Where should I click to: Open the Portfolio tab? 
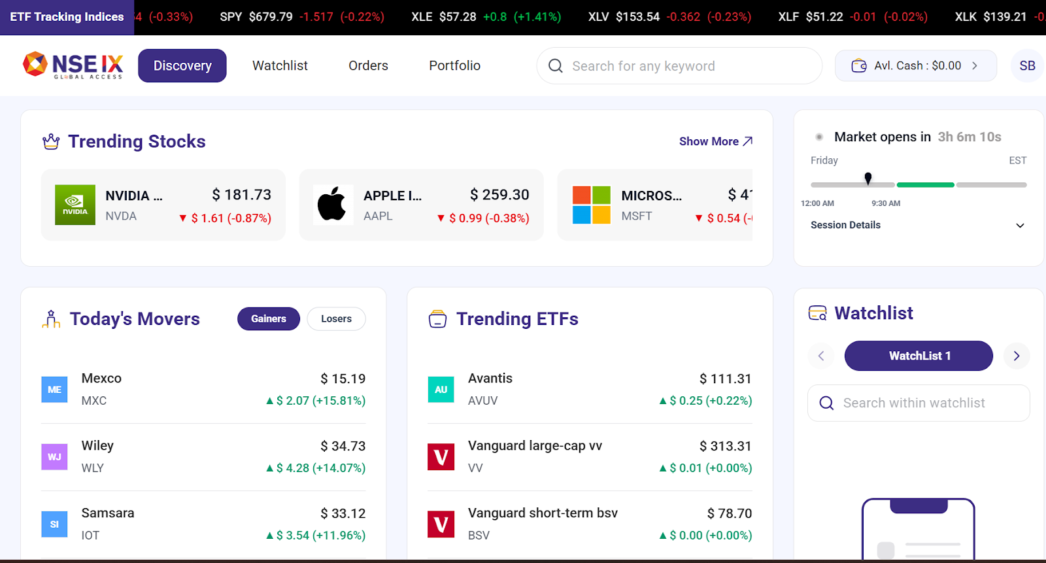pyautogui.click(x=454, y=66)
